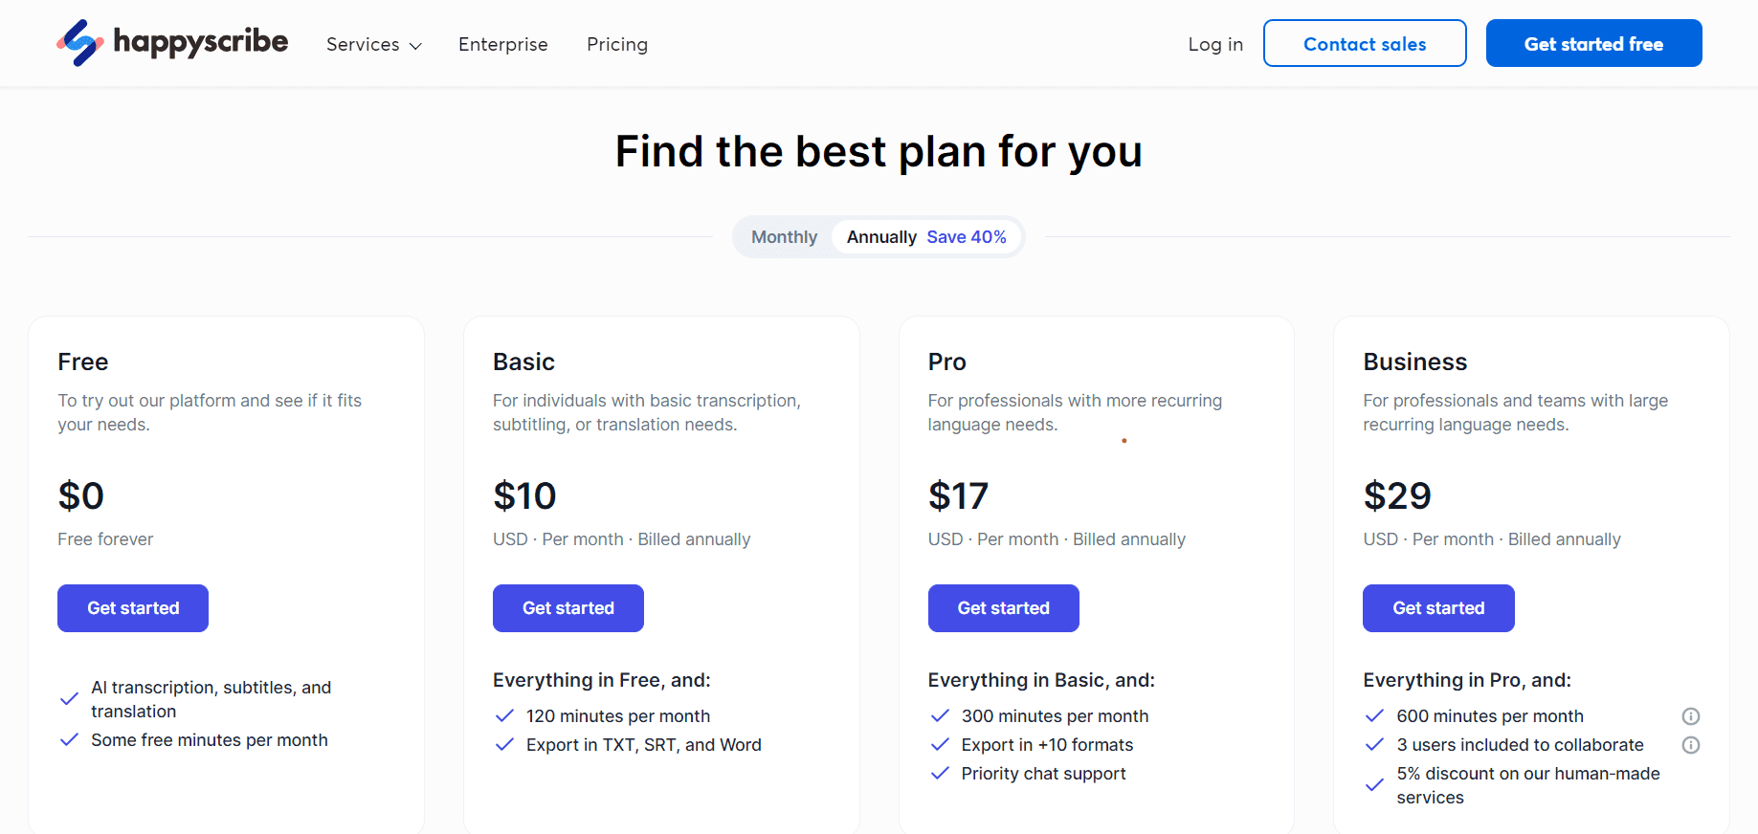Click the happyscribe logo icon
The height and width of the screenshot is (834, 1758).
pyautogui.click(x=80, y=43)
